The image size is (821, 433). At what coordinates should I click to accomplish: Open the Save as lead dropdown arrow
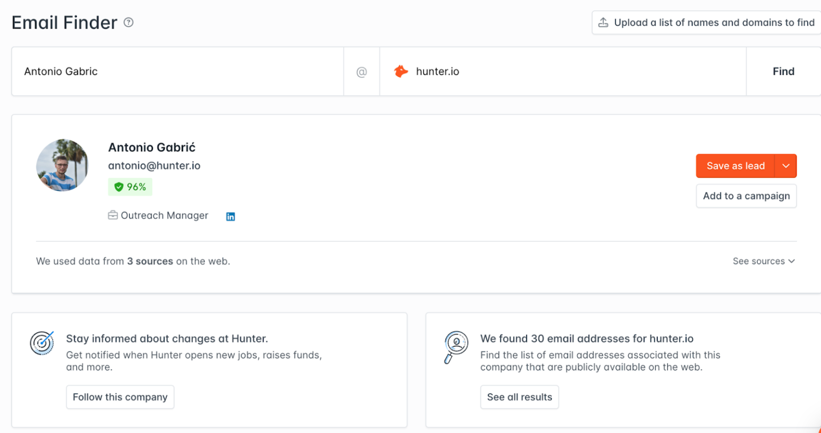coord(786,166)
